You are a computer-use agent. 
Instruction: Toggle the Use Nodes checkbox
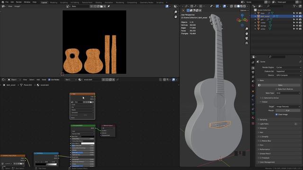coord(49,80)
